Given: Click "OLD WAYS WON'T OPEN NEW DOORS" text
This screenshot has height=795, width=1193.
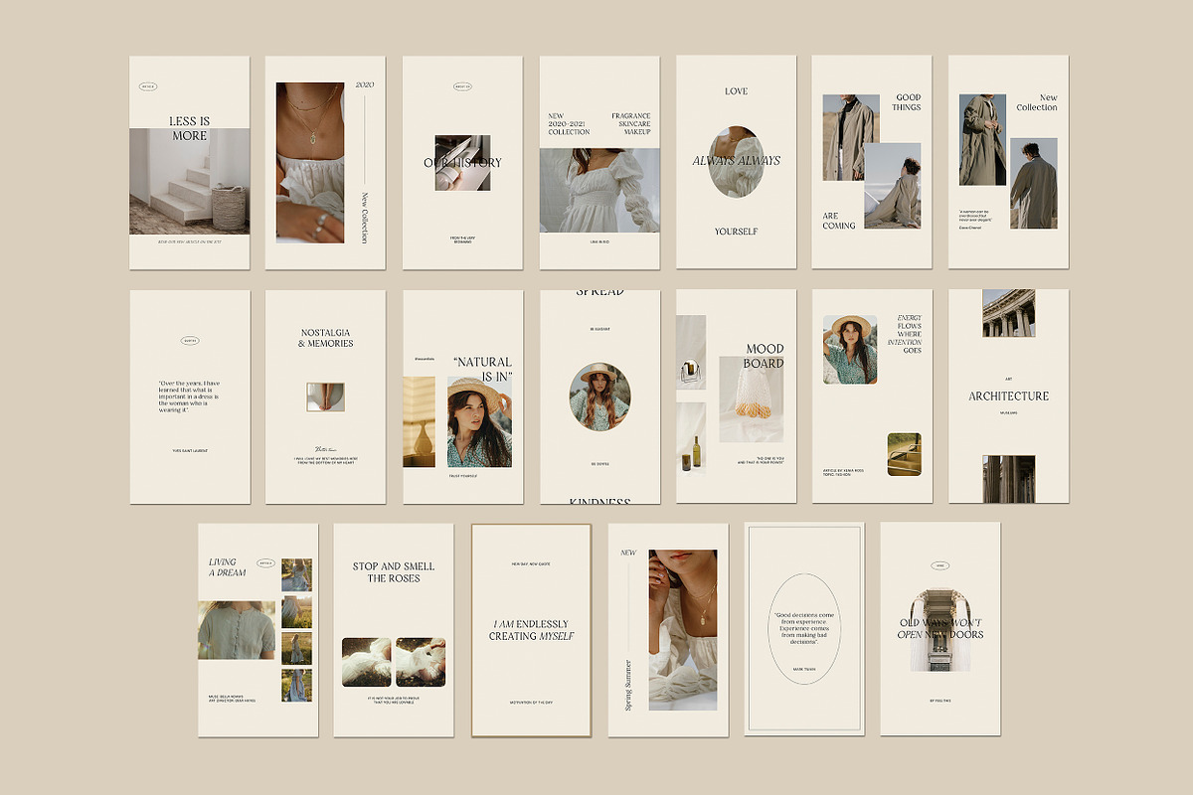Looking at the screenshot, I should 940,628.
